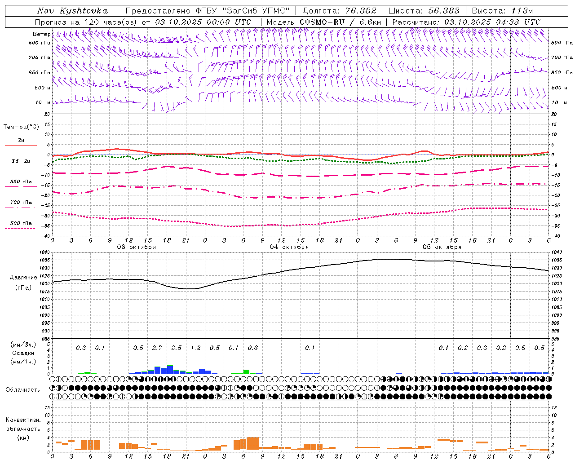Click the 2.7 three-hour precipitation value
The image size is (575, 460).
(157, 348)
